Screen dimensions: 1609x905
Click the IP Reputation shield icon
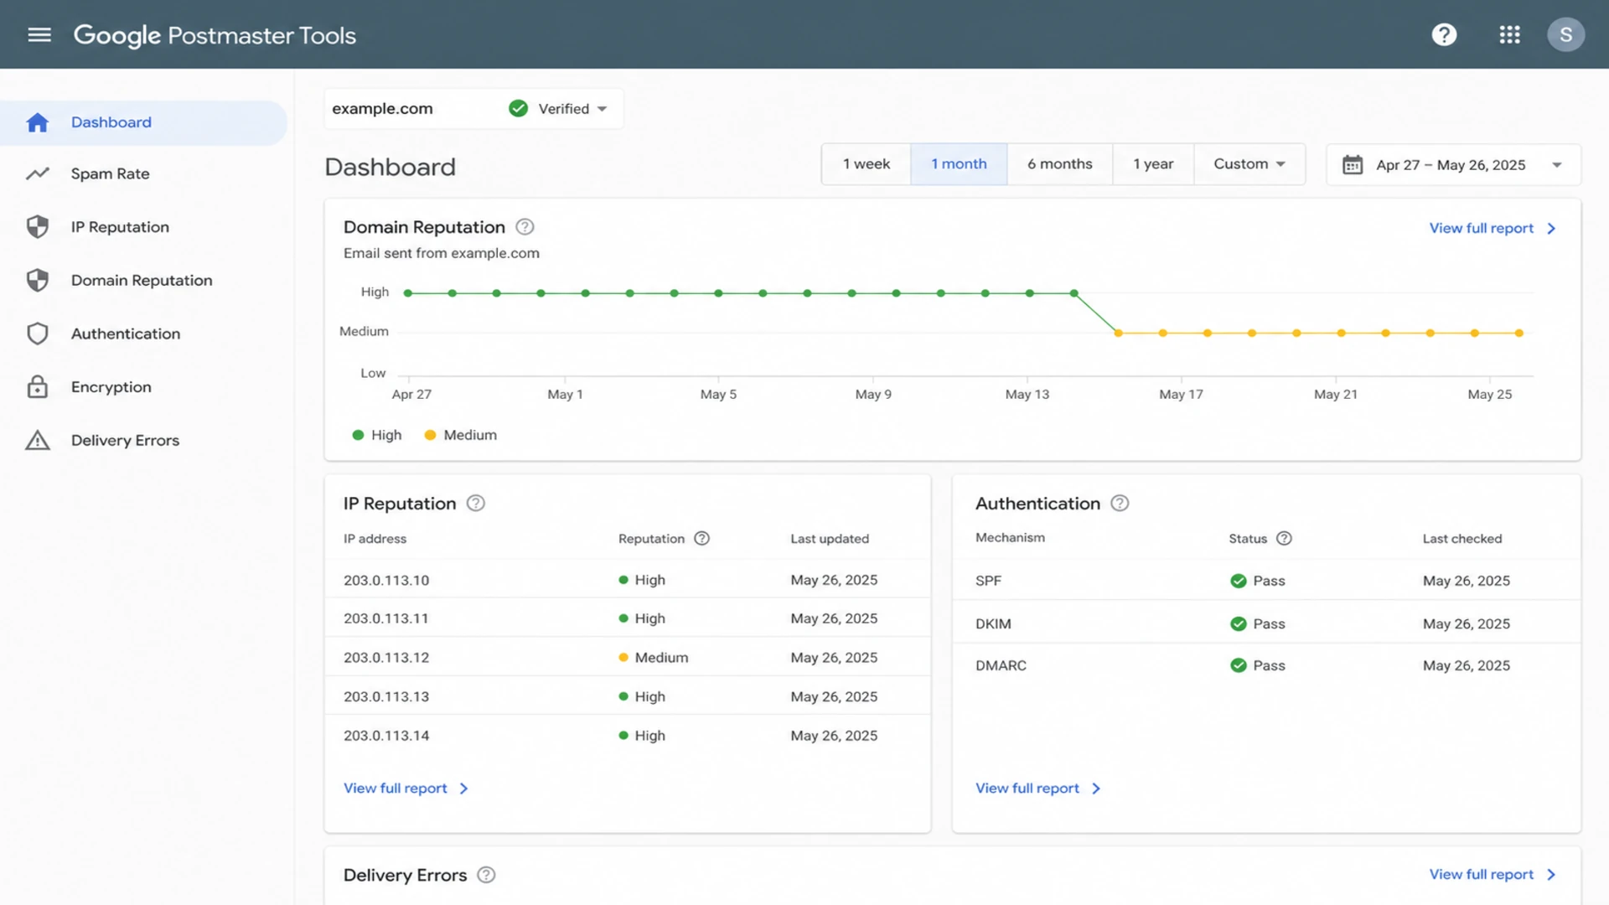(37, 227)
